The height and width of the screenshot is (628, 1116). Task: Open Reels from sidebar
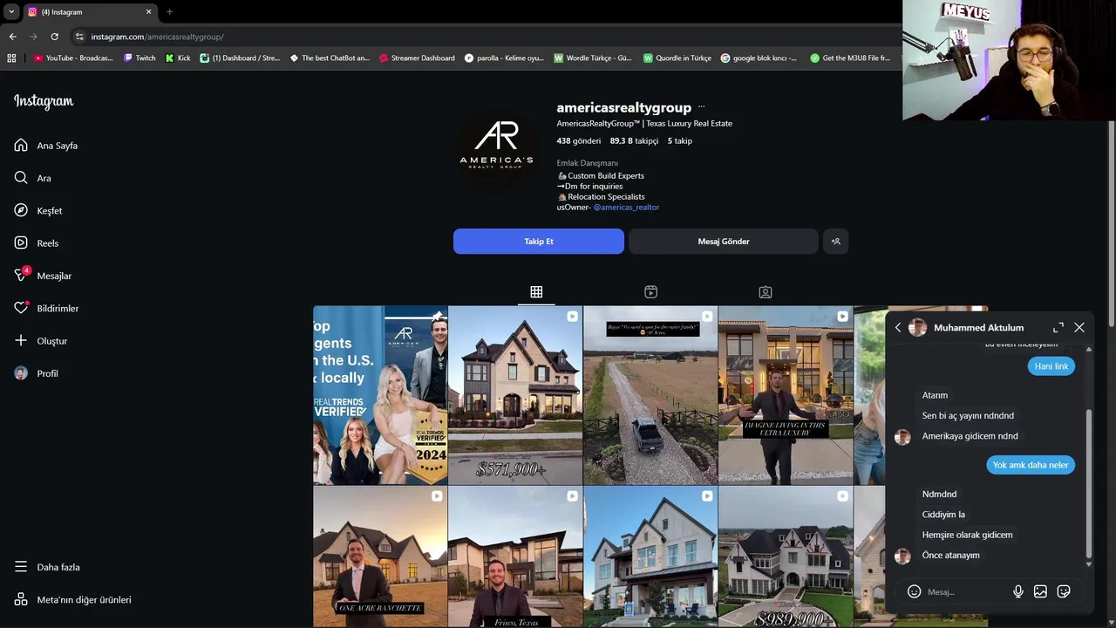[x=37, y=243]
